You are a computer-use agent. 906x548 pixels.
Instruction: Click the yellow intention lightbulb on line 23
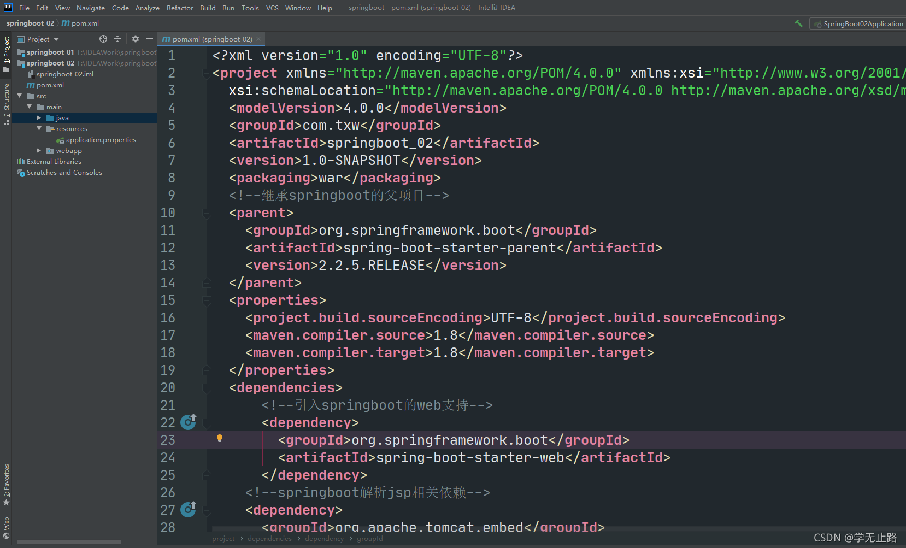point(220,438)
